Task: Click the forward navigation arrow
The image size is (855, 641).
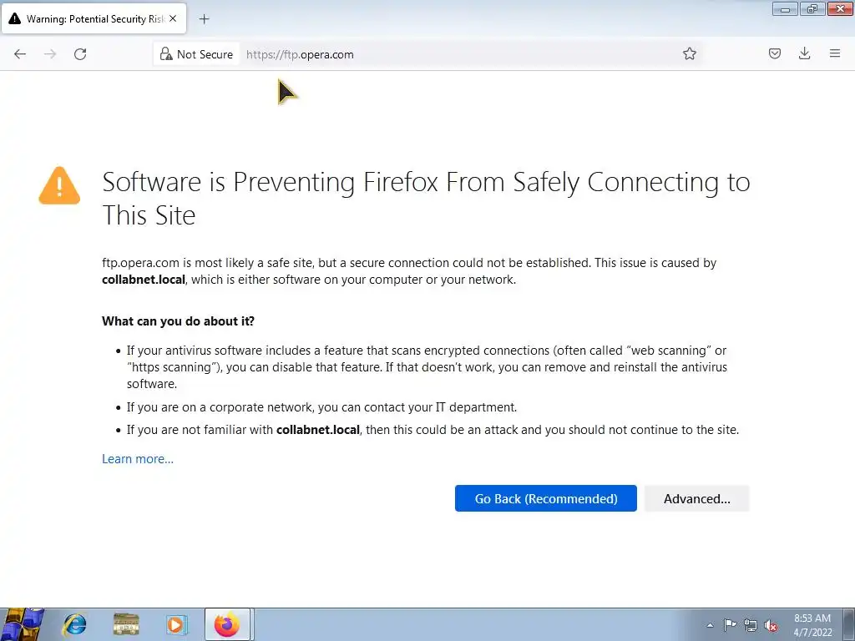Action: [50, 54]
